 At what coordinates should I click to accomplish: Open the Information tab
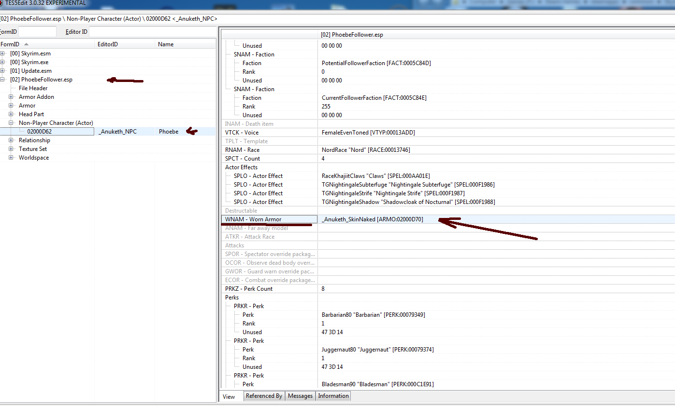[333, 396]
